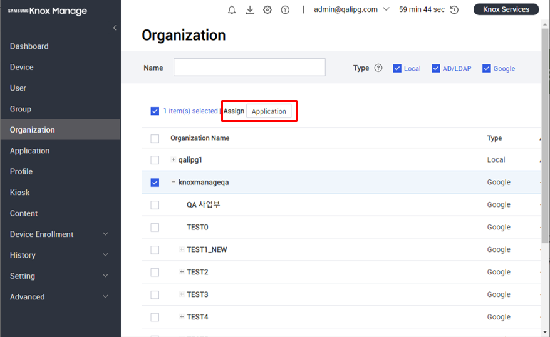Viewport: 550px width, 337px height.
Task: Expand the TEST1_NEW organization node
Action: pos(182,249)
